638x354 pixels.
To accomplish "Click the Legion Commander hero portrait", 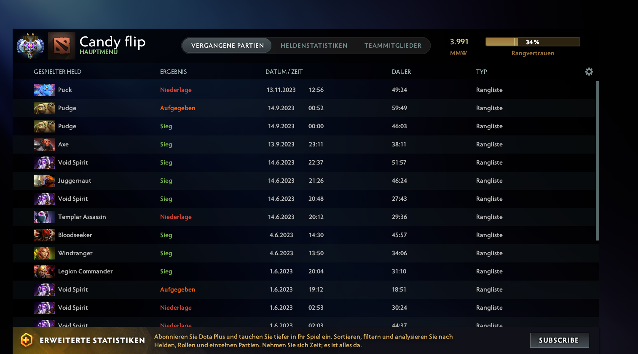I will (44, 271).
